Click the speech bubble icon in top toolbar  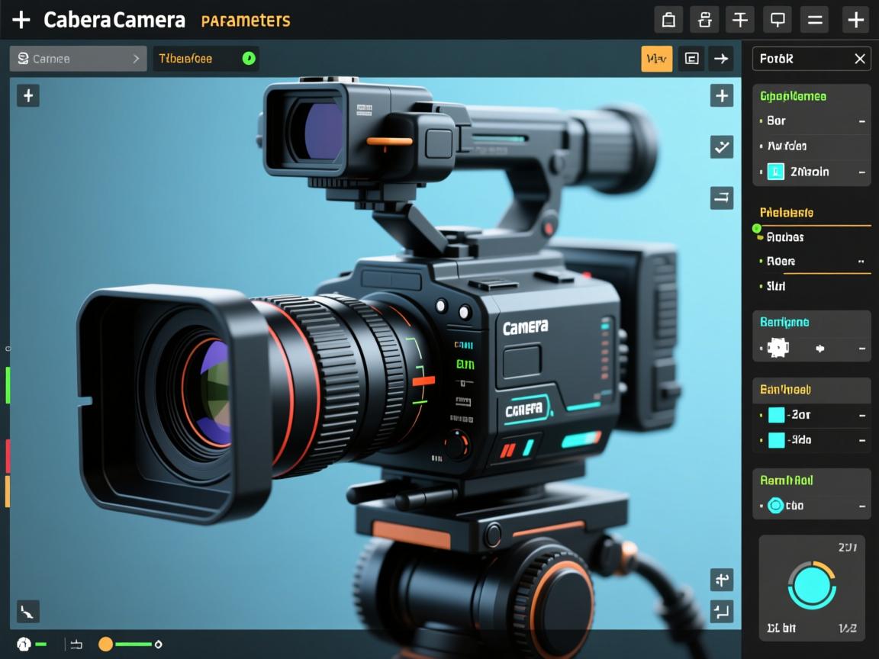click(x=778, y=20)
